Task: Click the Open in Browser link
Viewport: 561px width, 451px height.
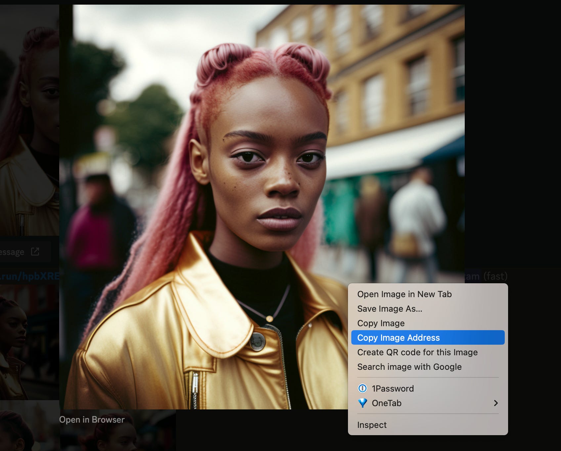Action: (92, 420)
